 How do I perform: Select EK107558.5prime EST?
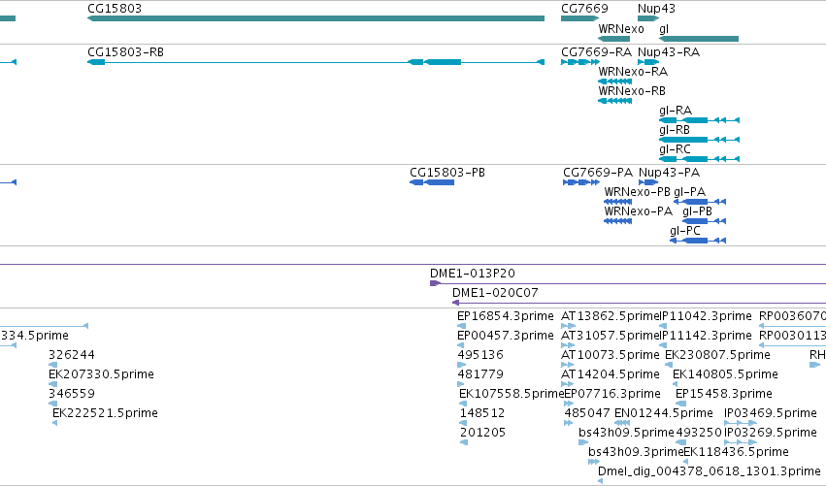512,394
